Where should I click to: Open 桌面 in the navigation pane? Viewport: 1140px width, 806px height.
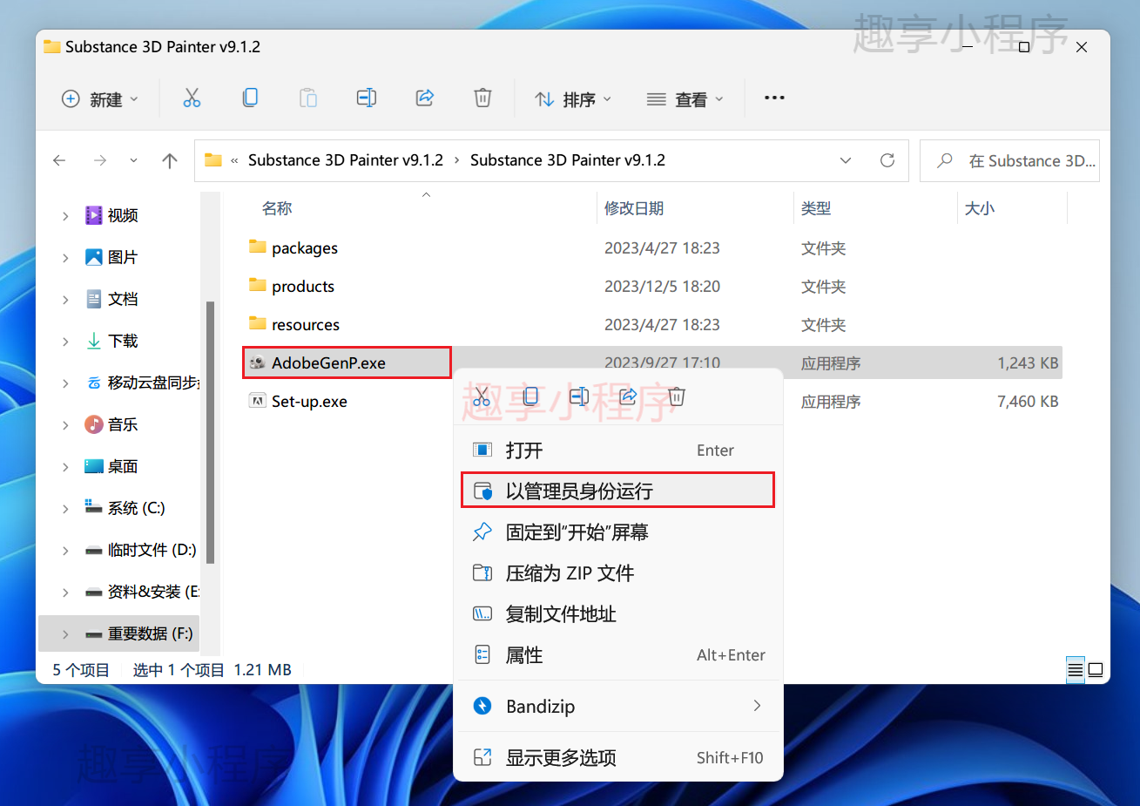click(x=123, y=467)
